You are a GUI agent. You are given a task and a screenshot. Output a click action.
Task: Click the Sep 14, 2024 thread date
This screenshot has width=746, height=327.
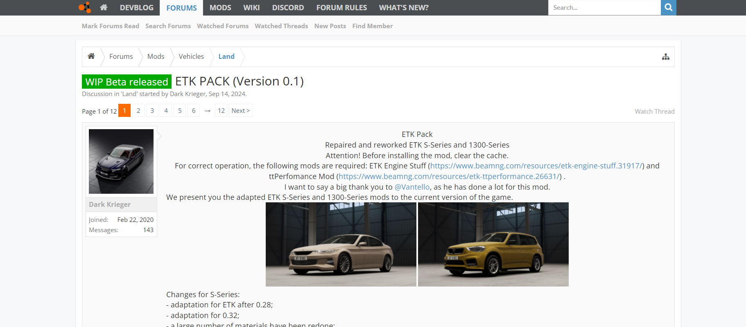click(227, 94)
